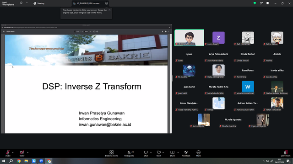Viewport: 293px width, 164px height.
Task: Select Nathan Ananta Budiman participant tile
Action: (x=277, y=87)
